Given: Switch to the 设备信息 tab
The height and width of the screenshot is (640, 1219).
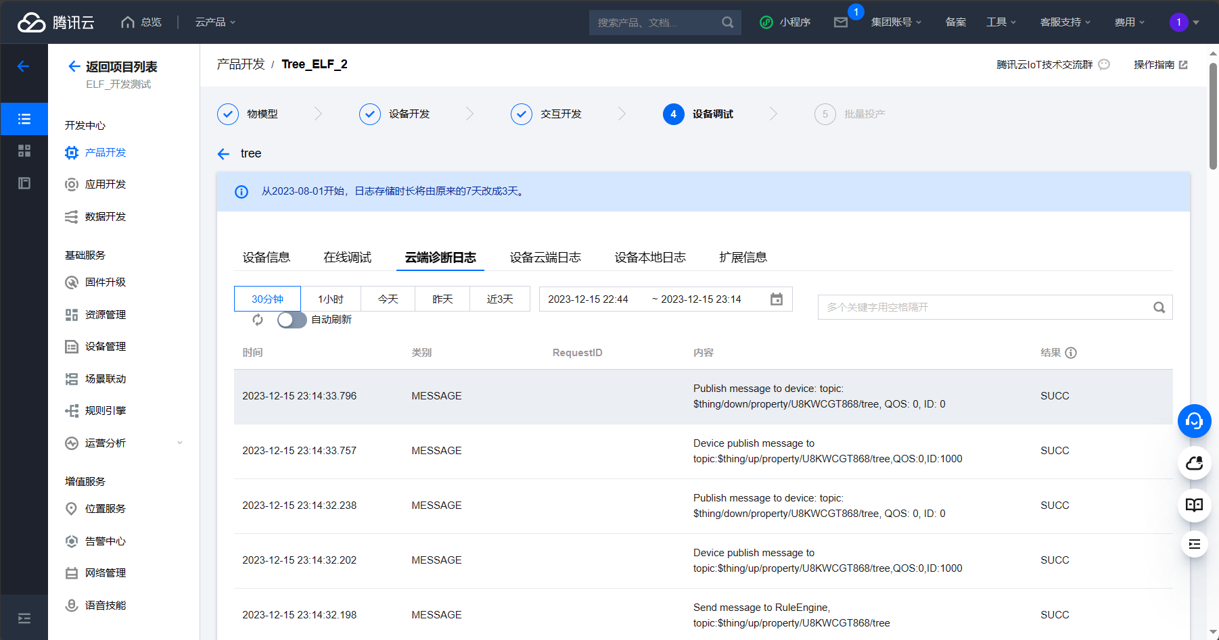Looking at the screenshot, I should click(x=267, y=257).
